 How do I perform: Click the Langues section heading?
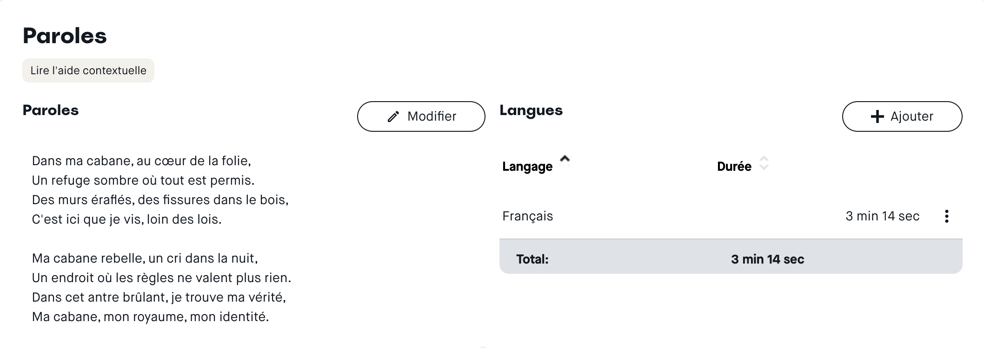[x=531, y=110]
